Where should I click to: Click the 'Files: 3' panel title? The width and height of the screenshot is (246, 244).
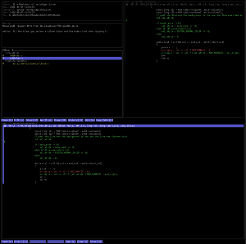(7, 50)
